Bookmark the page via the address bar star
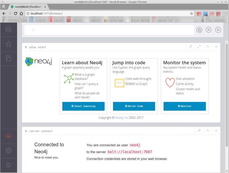Image resolution: width=229 pixels, height=173 pixels. tap(191, 13)
